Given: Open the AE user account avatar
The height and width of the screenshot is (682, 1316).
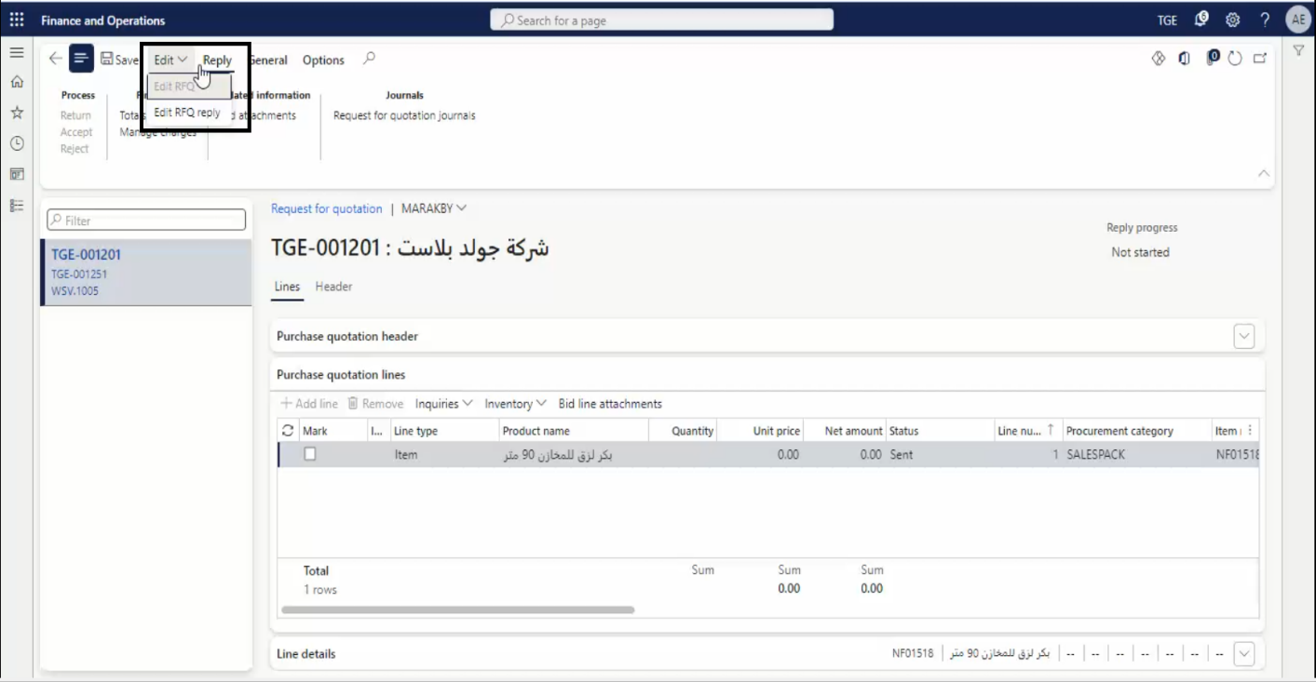Looking at the screenshot, I should pyautogui.click(x=1297, y=20).
